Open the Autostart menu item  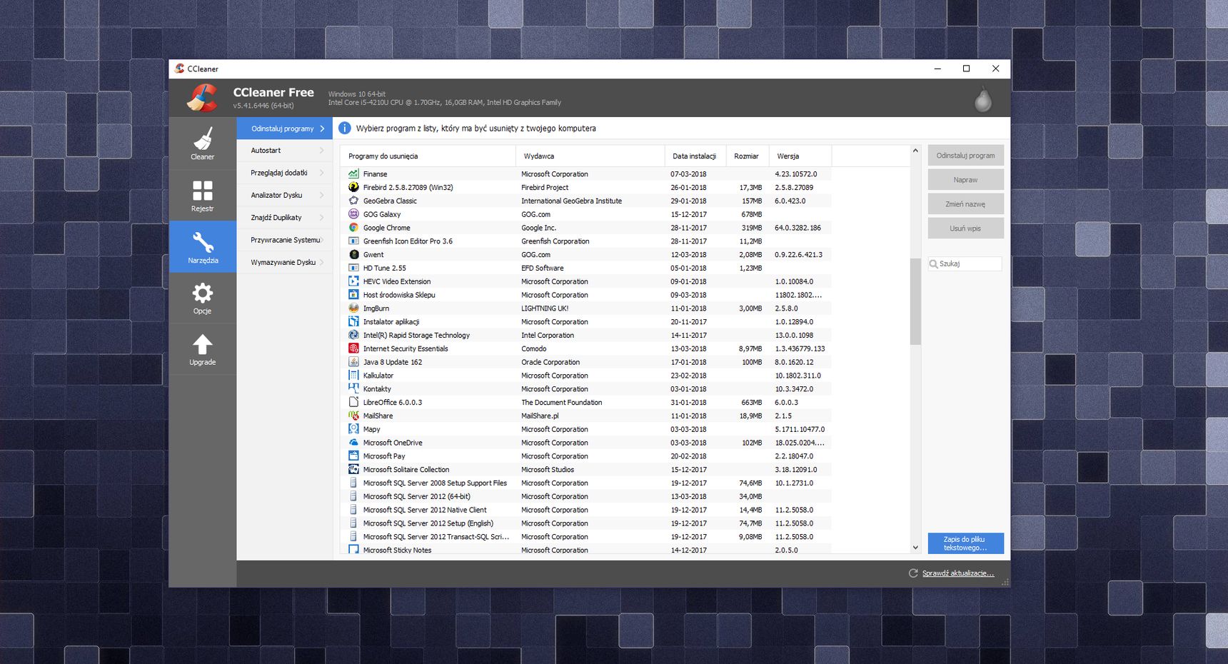click(285, 151)
